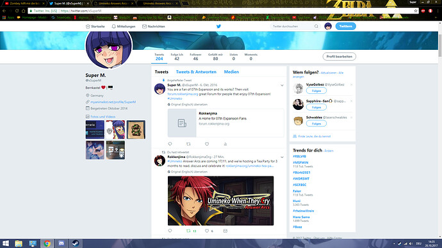The width and height of the screenshot is (442, 248).
Task: Open Mitteilungen notifications
Action: click(124, 26)
